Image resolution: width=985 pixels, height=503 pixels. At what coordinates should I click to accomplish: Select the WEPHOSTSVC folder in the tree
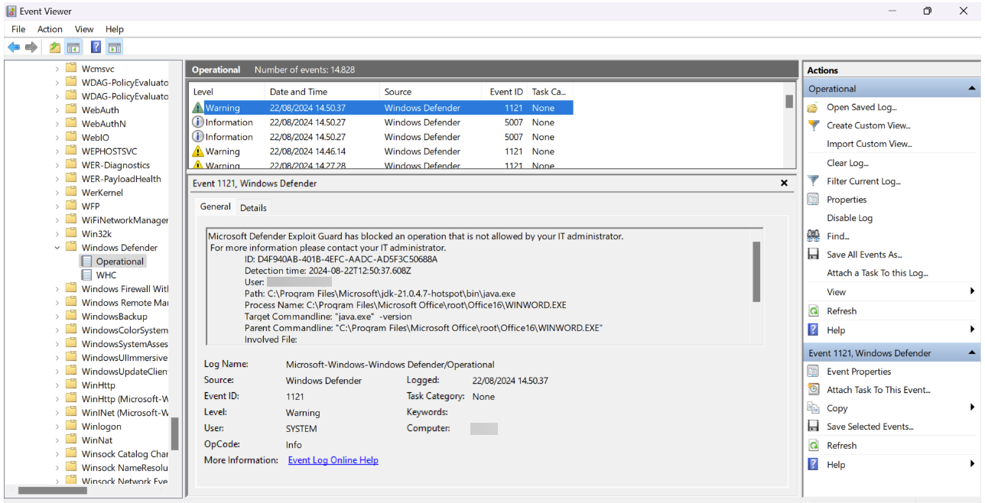point(109,151)
